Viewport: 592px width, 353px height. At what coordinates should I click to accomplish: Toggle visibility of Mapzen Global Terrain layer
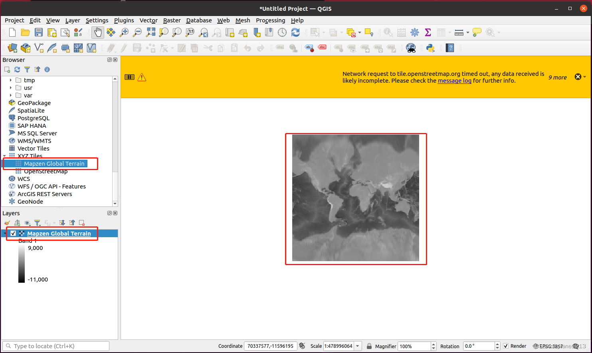click(x=13, y=233)
